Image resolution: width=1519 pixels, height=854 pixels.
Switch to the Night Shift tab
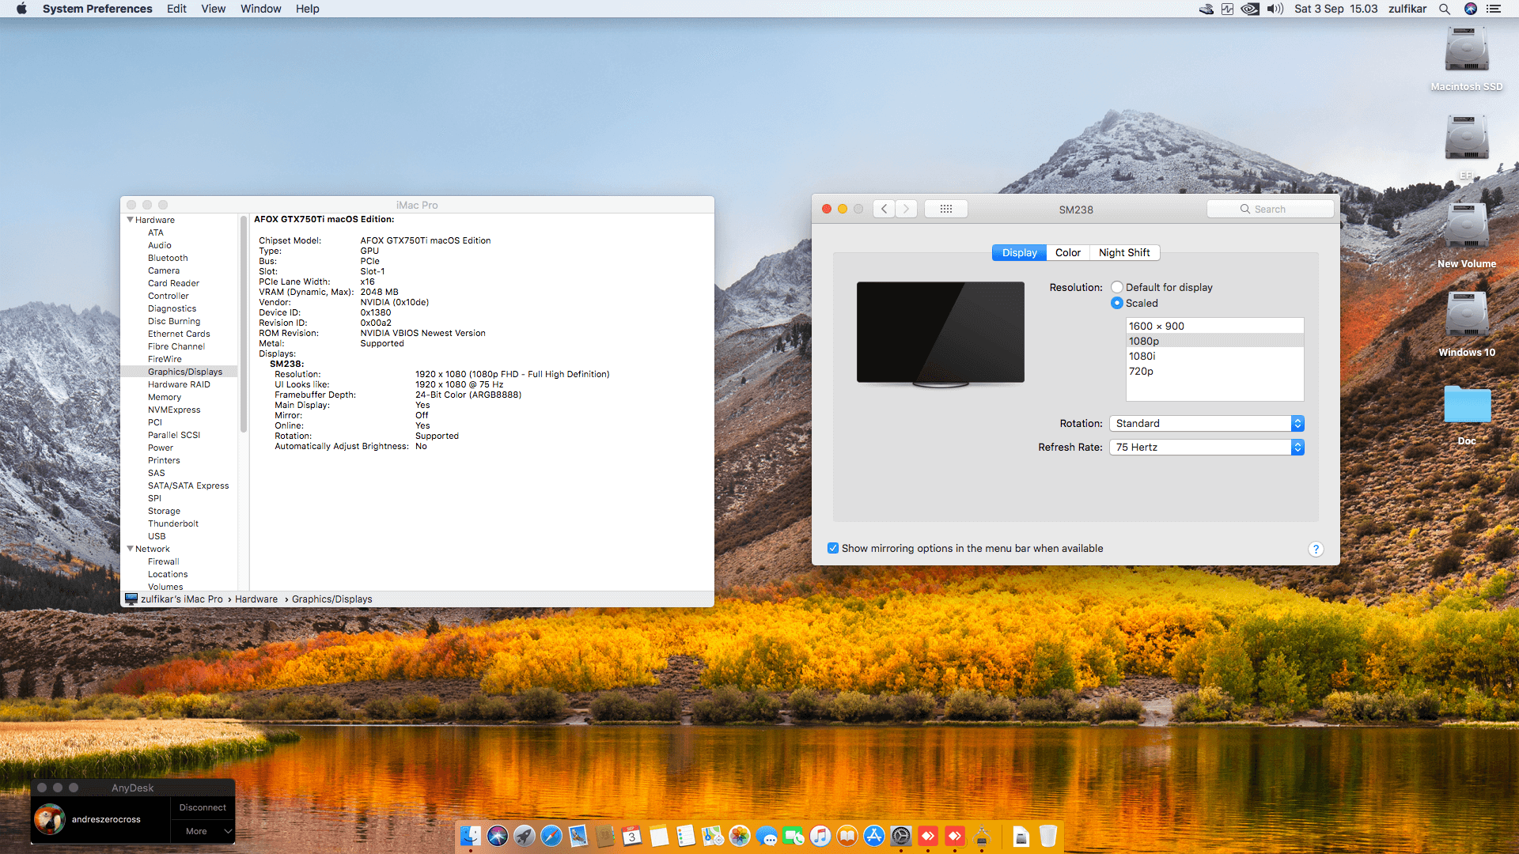(1123, 252)
